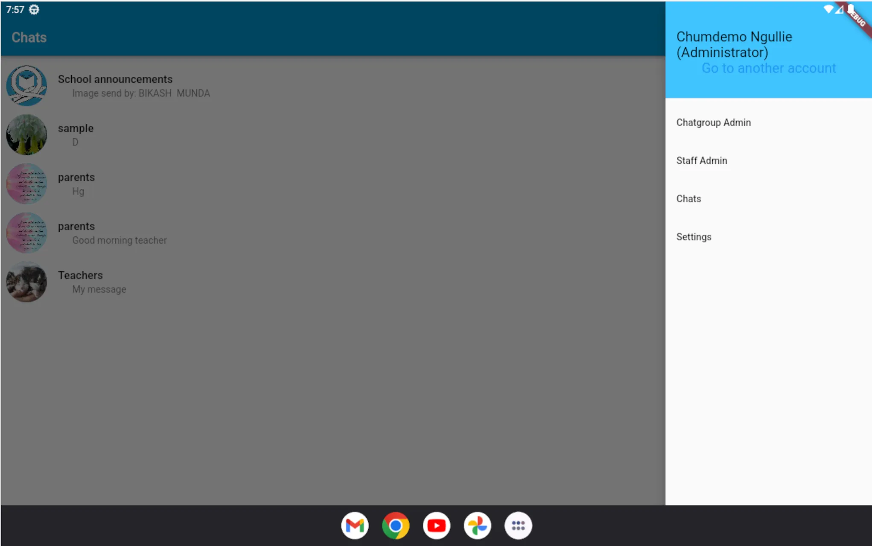Open YouTube app in the dock
The width and height of the screenshot is (872, 546).
tap(436, 526)
